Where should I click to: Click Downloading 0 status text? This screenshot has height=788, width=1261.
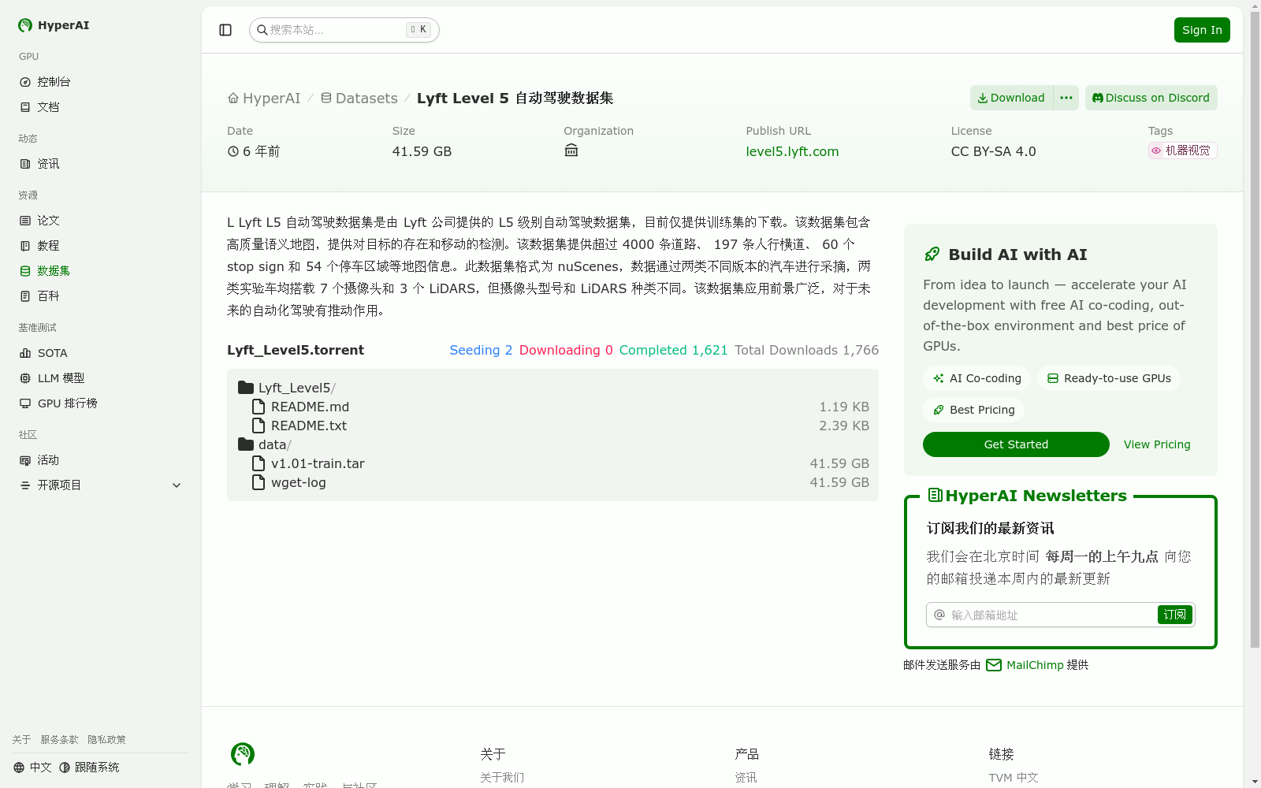point(566,350)
